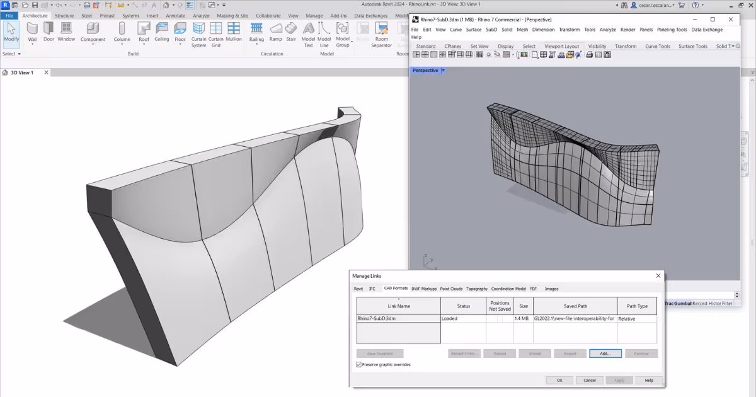Click the Link Name column header
The width and height of the screenshot is (756, 397).
coord(399,306)
